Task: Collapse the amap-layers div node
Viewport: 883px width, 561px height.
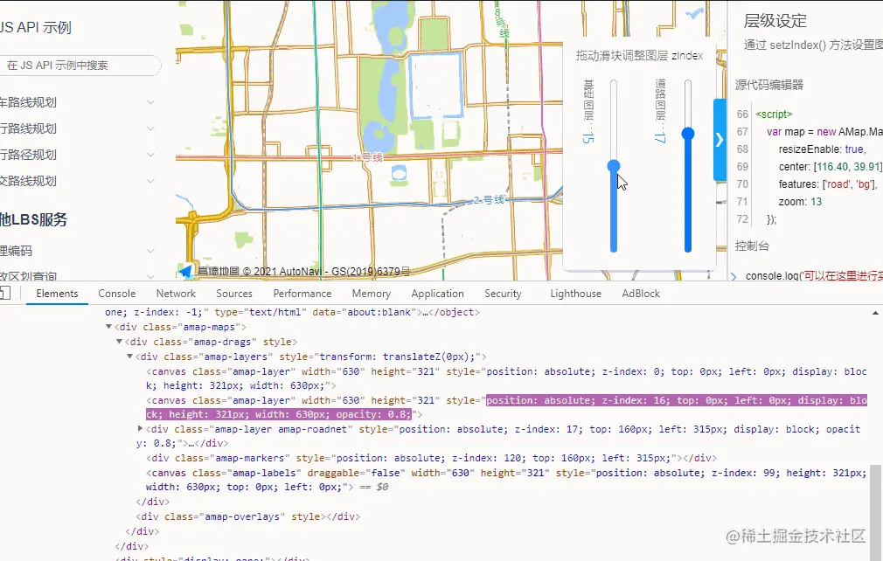Action: tap(129, 357)
